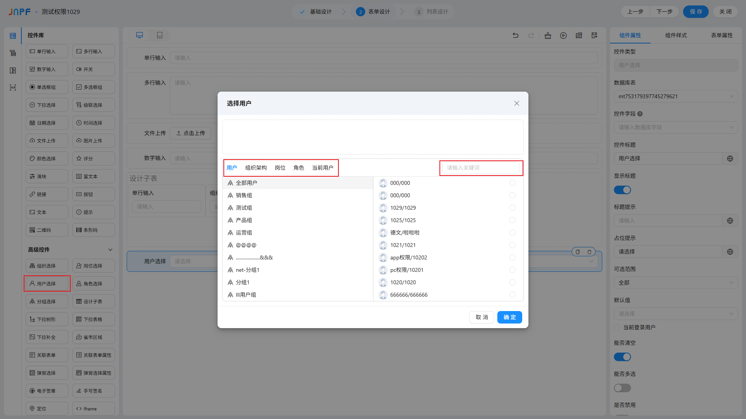This screenshot has height=419, width=746.
Task: Click the undo arrow icon in toolbar
Action: [516, 35]
